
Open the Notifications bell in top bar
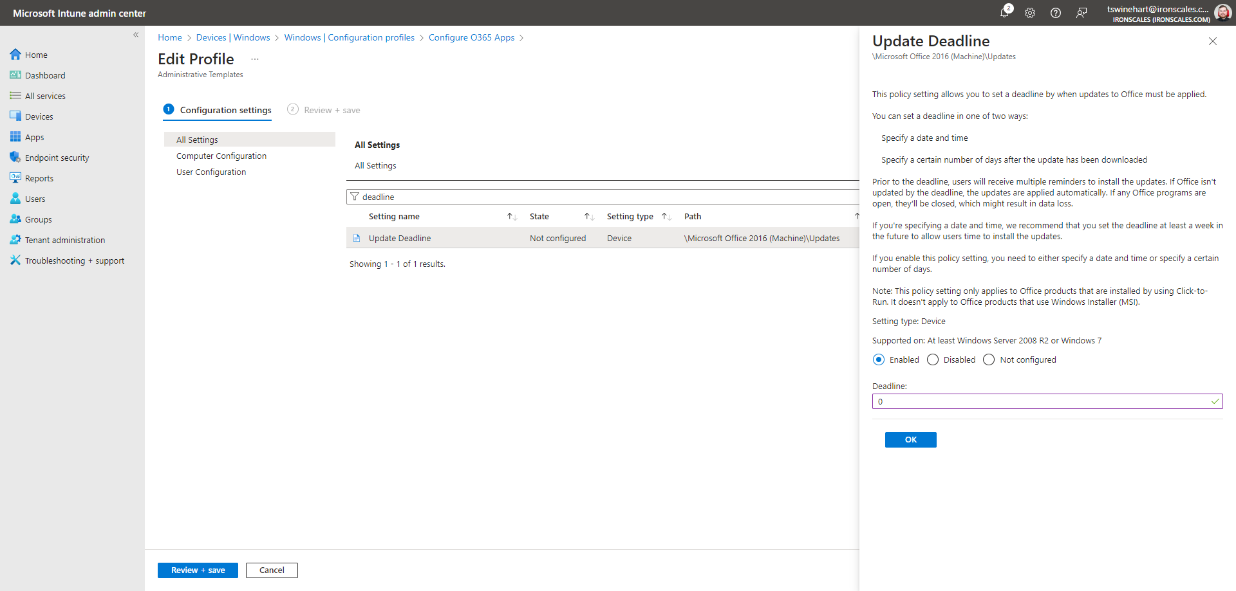[x=1004, y=13]
